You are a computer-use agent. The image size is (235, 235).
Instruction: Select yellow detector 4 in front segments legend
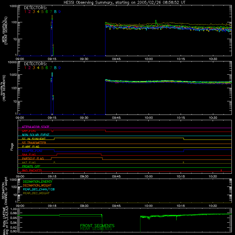(38, 12)
